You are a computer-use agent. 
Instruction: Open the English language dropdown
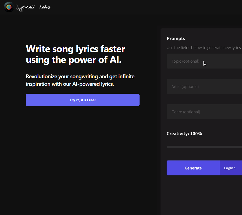click(x=230, y=168)
